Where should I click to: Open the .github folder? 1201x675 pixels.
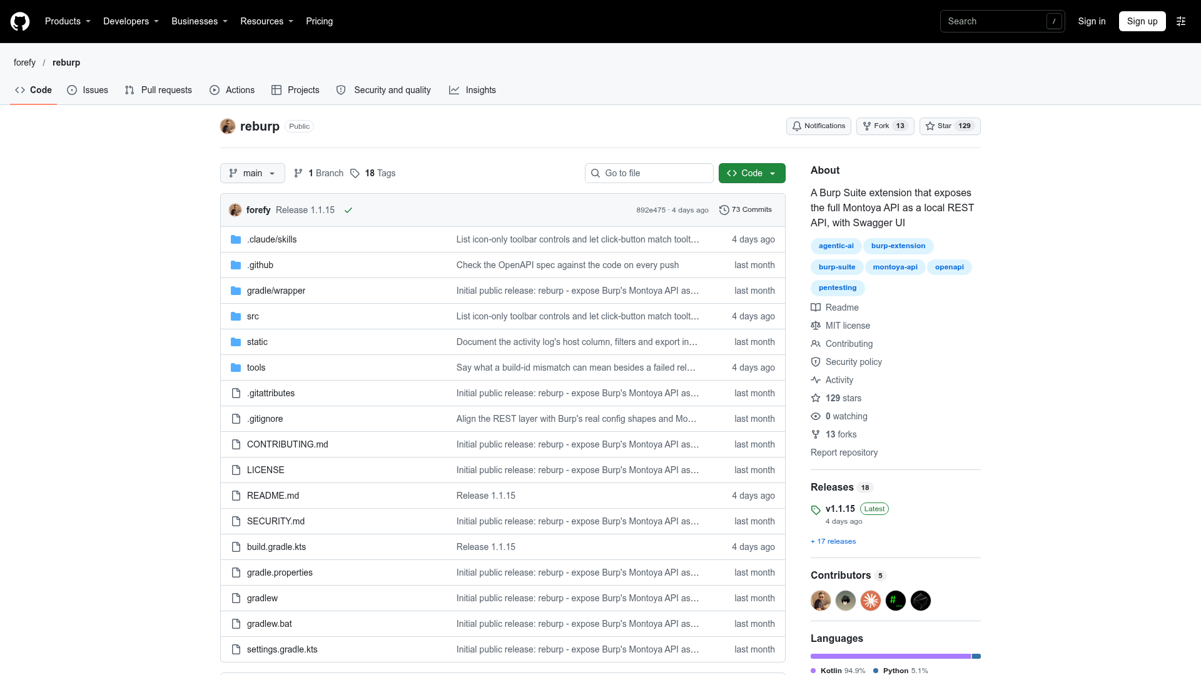tap(260, 265)
